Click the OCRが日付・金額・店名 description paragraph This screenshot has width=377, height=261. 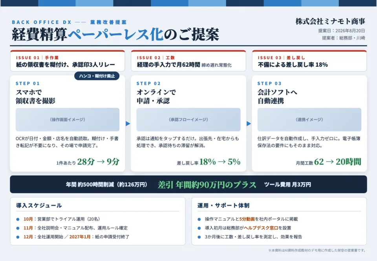tap(67, 142)
